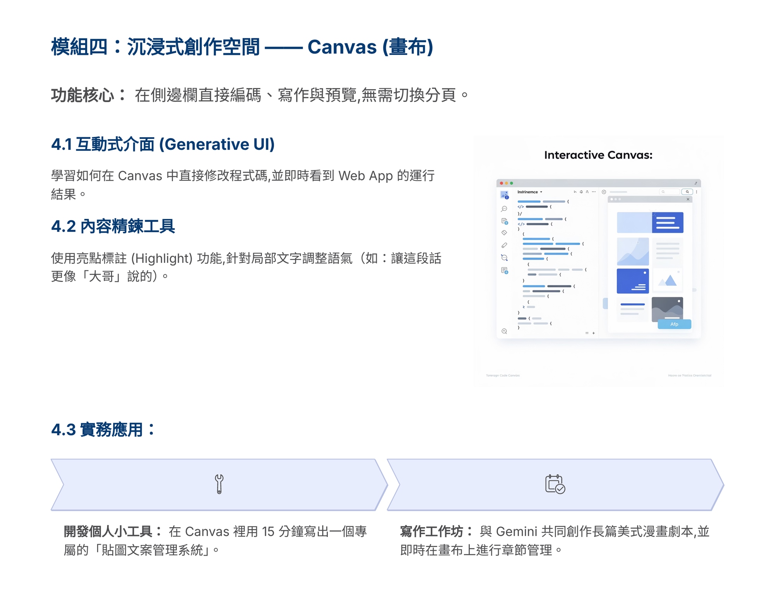Open the three-dot horizontal menu in editor
The image size is (774, 607).
[594, 192]
